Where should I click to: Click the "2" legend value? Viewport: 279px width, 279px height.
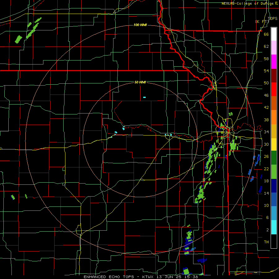[267, 230]
